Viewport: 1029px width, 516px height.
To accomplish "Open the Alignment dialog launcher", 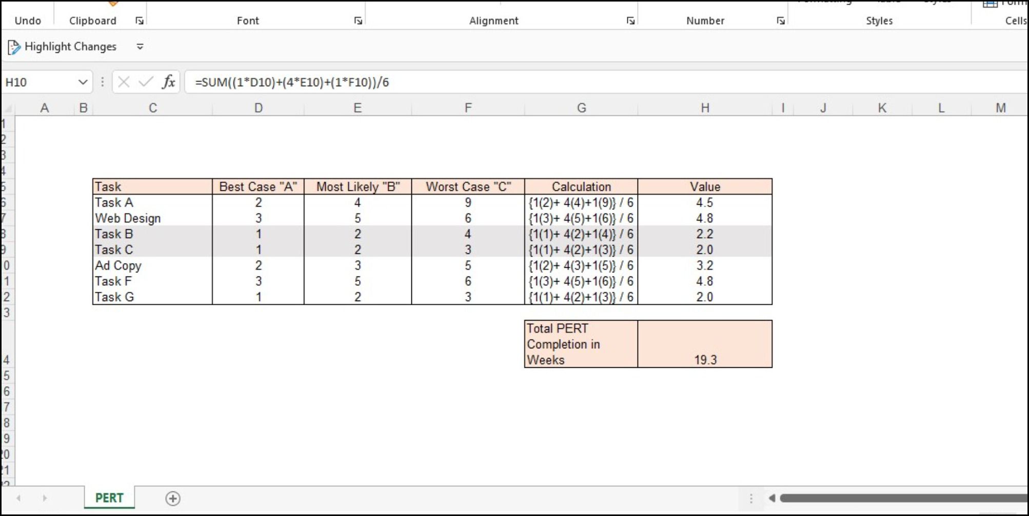I will click(630, 21).
